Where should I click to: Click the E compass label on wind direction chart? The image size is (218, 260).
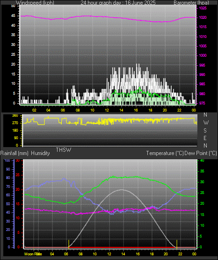[x=205, y=138]
